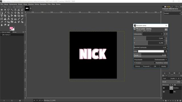Screen dimensions: 182x102
Task: Select the Move tool
Action: coord(15,13)
